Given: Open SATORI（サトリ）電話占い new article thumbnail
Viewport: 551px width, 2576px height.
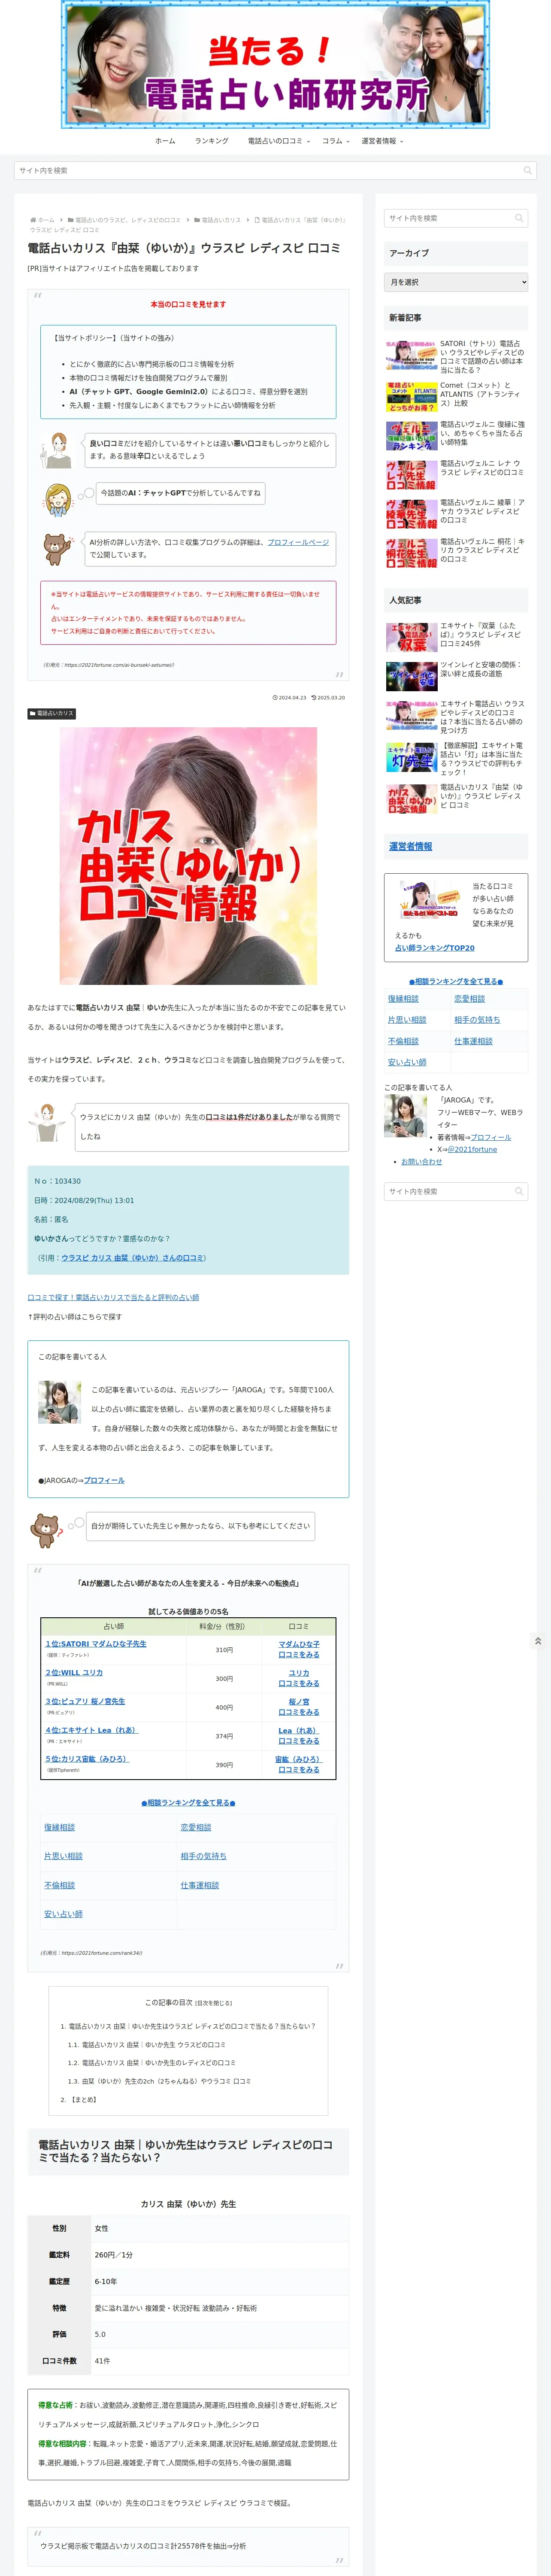Looking at the screenshot, I should pos(411,356).
